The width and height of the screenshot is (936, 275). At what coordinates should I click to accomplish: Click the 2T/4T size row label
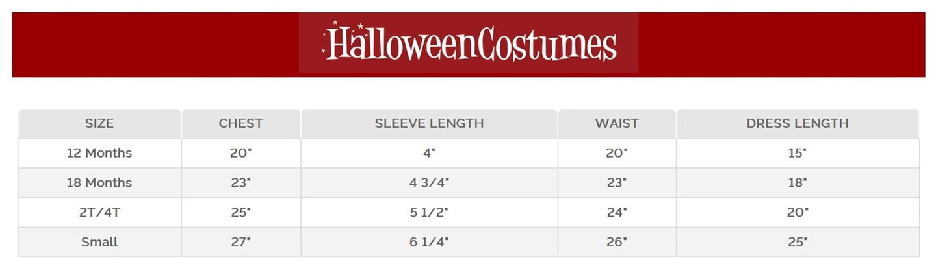point(99,212)
